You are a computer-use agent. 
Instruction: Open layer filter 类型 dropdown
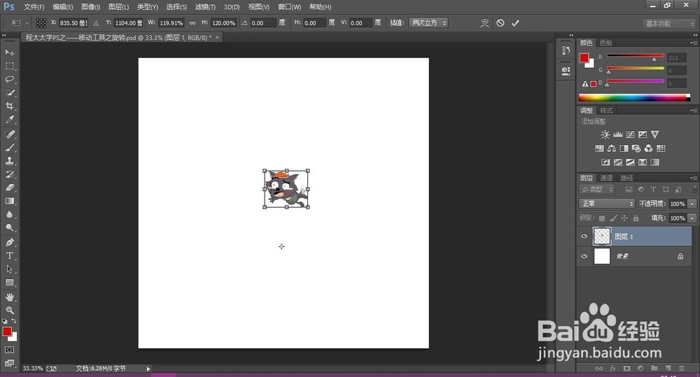click(x=596, y=189)
